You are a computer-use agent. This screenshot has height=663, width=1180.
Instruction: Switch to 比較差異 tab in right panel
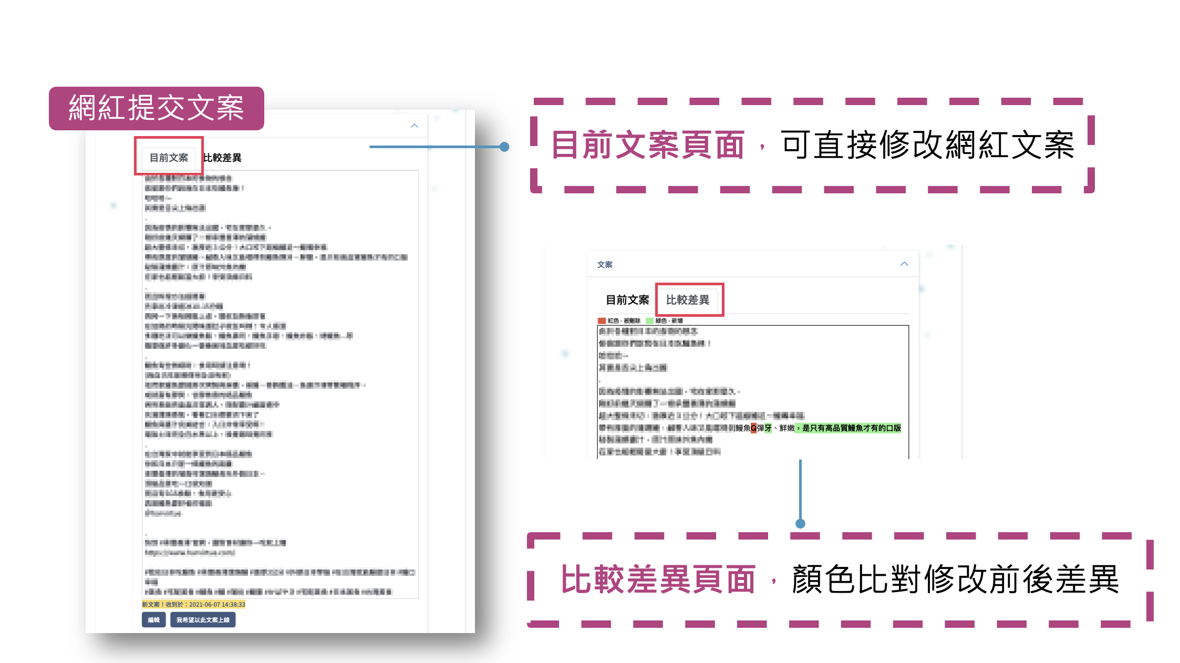click(x=689, y=299)
